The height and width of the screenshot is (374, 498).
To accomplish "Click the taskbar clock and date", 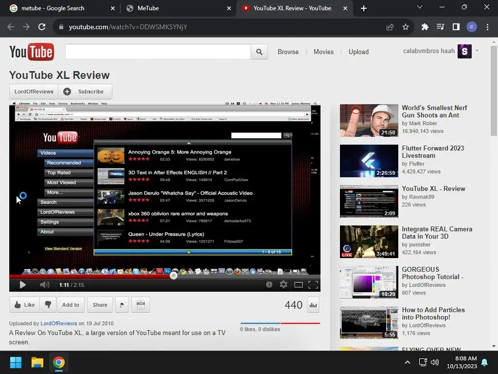I will pyautogui.click(x=462, y=362).
